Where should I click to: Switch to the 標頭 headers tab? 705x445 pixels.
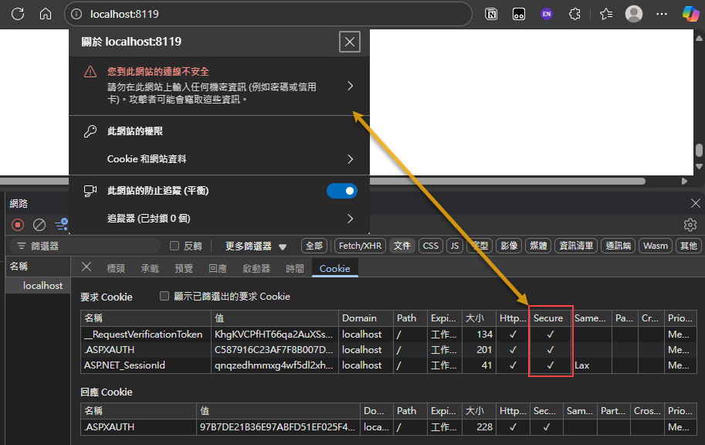tap(116, 268)
